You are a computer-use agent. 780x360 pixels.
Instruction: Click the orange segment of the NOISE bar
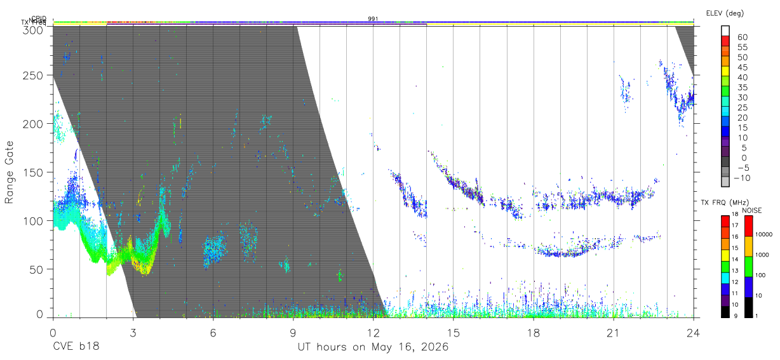748,246
